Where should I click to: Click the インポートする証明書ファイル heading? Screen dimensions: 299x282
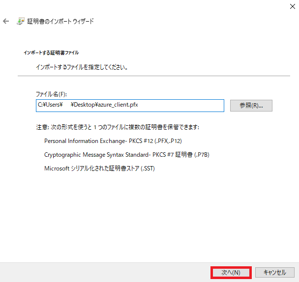pyautogui.click(x=51, y=53)
